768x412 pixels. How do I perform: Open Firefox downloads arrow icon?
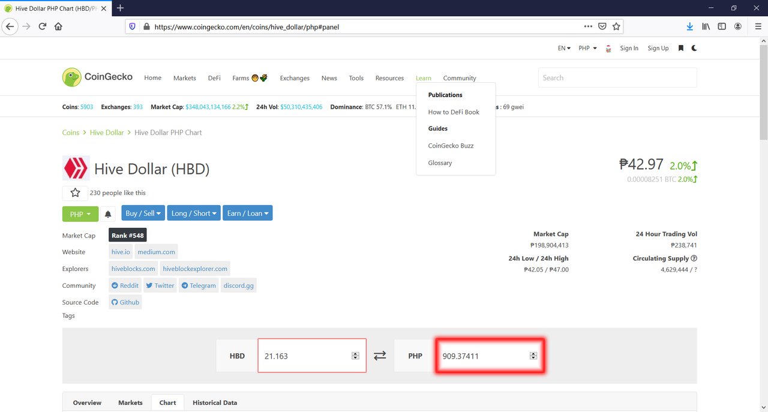click(x=690, y=26)
